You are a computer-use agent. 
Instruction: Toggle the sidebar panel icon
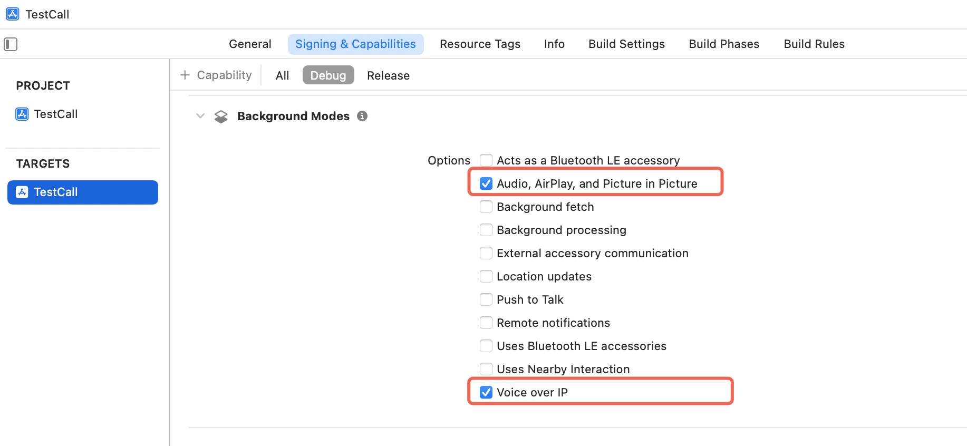pyautogui.click(x=11, y=44)
